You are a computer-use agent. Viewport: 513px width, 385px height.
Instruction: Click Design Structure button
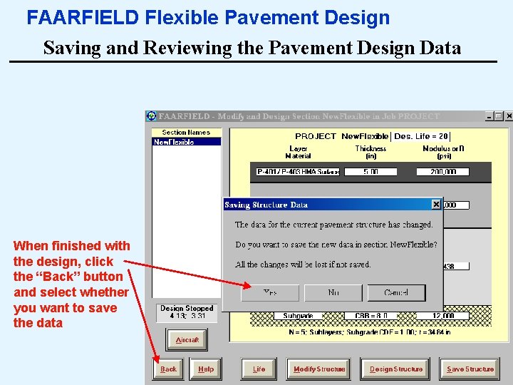(x=395, y=369)
